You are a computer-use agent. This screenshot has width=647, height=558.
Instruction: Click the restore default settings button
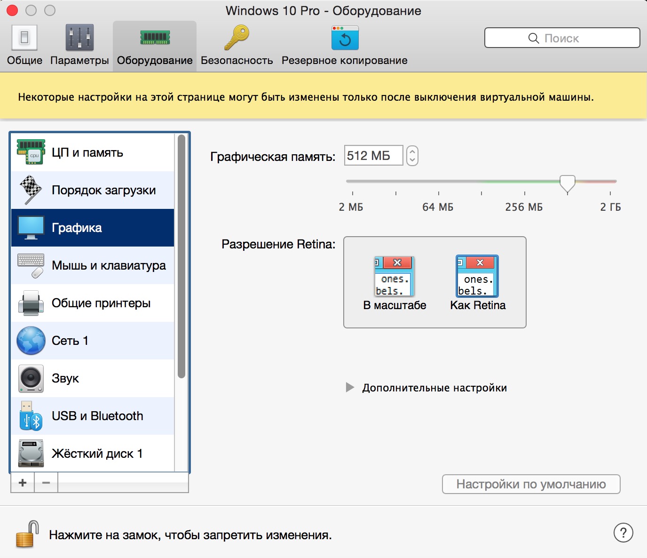coord(531,484)
